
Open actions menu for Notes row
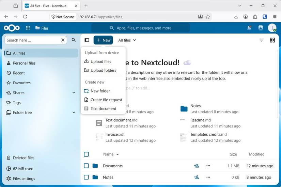208,177
